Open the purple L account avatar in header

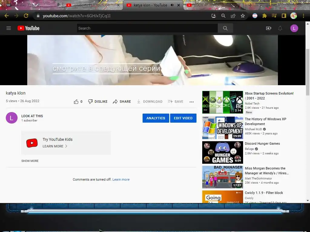294,28
